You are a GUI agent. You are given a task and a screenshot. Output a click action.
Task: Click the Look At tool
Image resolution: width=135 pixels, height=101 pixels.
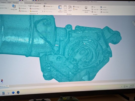103,7
